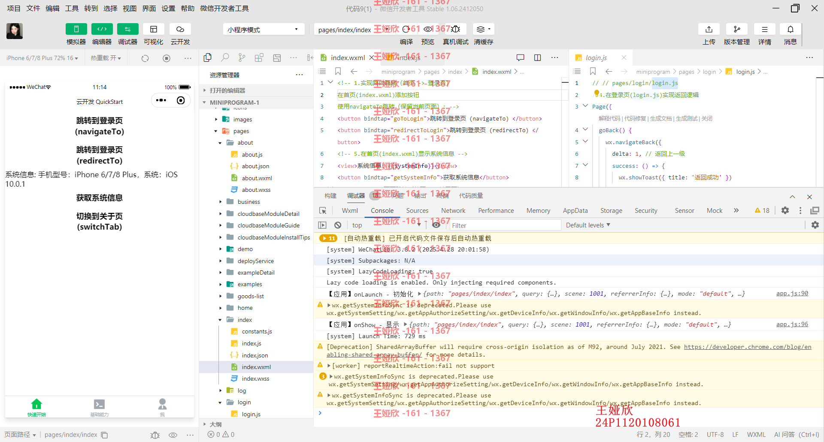Open constants.js file
This screenshot has height=442, width=824.
(x=257, y=331)
